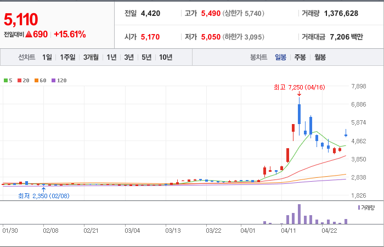Display the 3년 line chart
Image resolution: width=384 pixels, height=247 pixels.
click(x=129, y=57)
